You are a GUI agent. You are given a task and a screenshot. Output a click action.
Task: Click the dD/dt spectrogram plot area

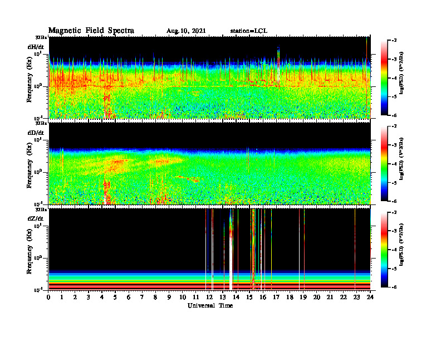pyautogui.click(x=210, y=163)
